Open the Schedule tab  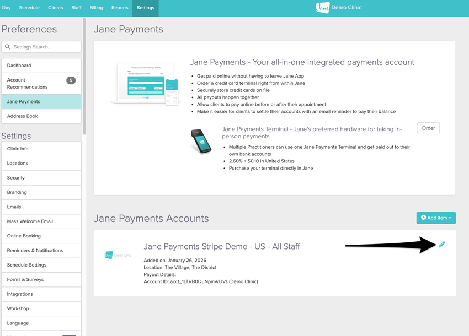point(29,8)
